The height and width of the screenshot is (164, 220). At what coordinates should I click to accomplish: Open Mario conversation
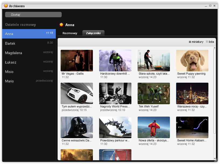(x=29, y=81)
